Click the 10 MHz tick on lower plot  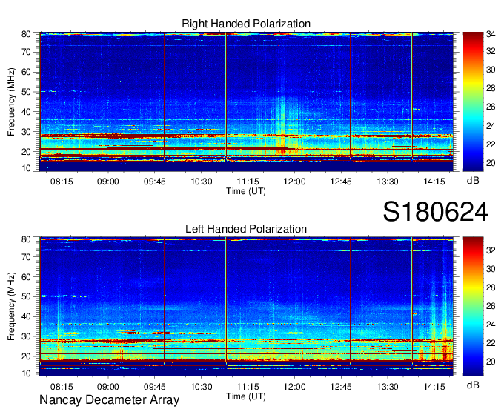26,374
